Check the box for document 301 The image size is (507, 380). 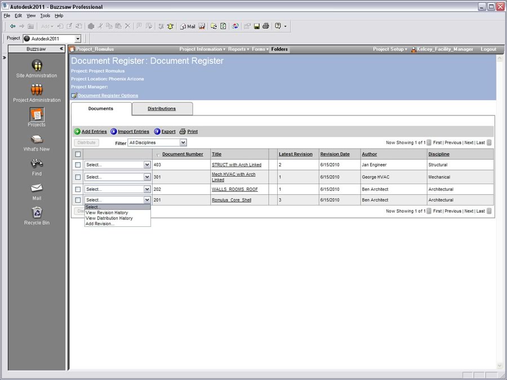click(78, 177)
